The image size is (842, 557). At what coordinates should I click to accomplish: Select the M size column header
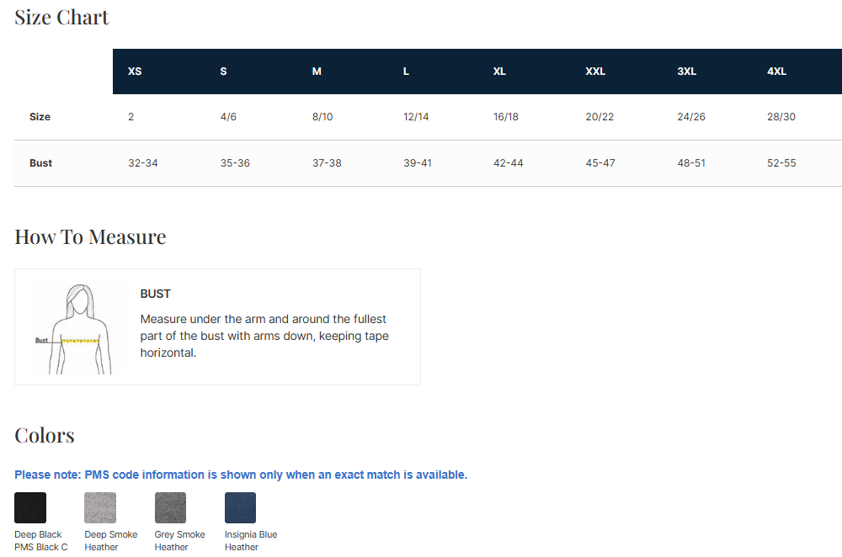tap(317, 72)
